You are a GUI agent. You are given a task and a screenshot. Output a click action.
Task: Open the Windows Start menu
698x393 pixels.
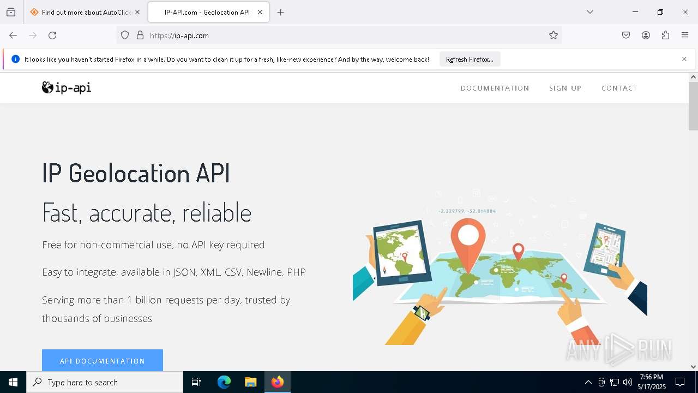coord(13,382)
